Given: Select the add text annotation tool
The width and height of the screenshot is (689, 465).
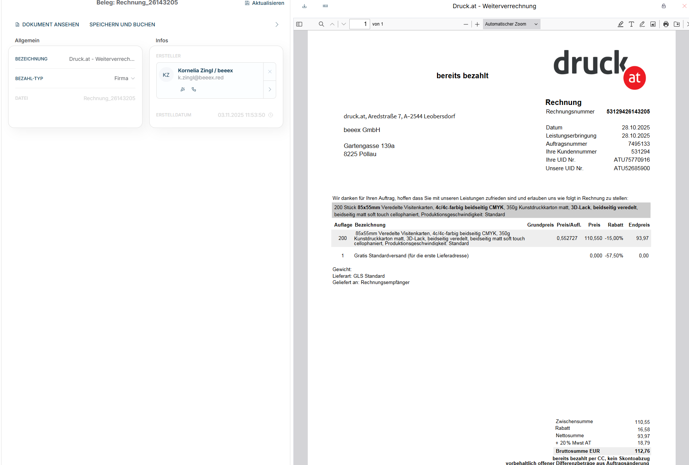Looking at the screenshot, I should coord(631,24).
